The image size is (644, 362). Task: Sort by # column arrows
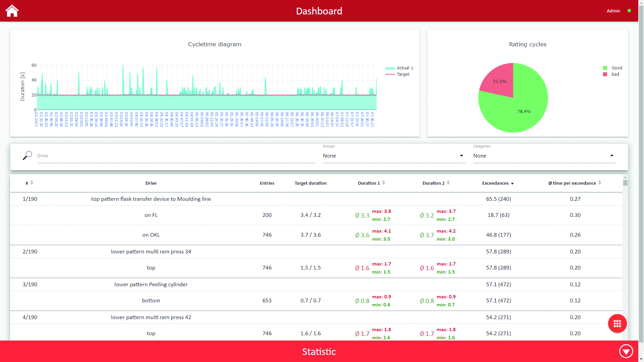[x=32, y=183]
